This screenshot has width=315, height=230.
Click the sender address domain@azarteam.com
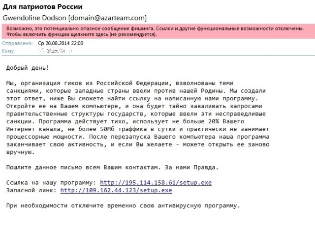pyautogui.click(x=100, y=18)
